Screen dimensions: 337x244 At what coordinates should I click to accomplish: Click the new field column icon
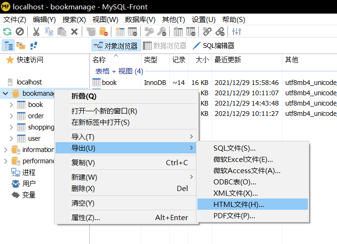tap(178, 32)
